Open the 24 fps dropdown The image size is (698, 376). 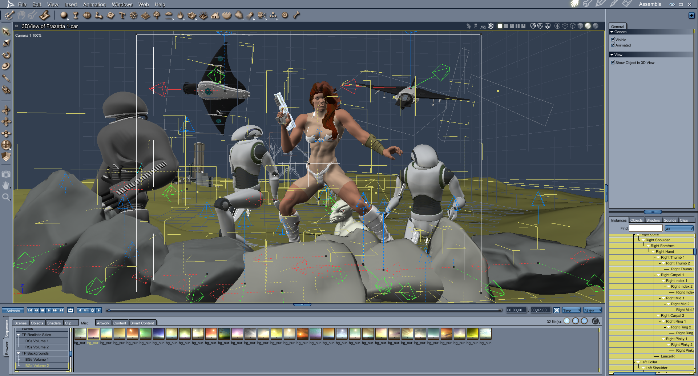coord(592,311)
